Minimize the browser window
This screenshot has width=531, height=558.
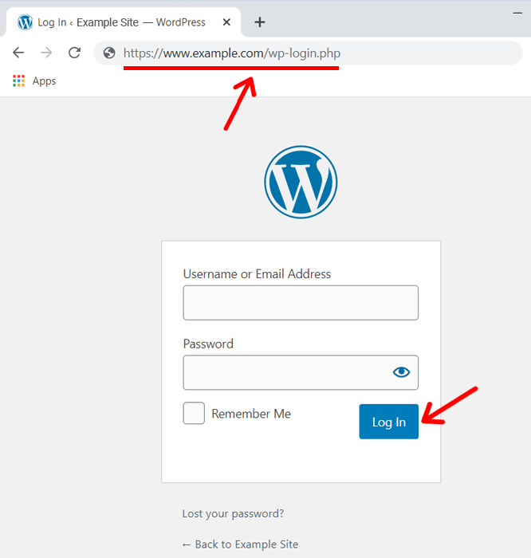pos(517,14)
